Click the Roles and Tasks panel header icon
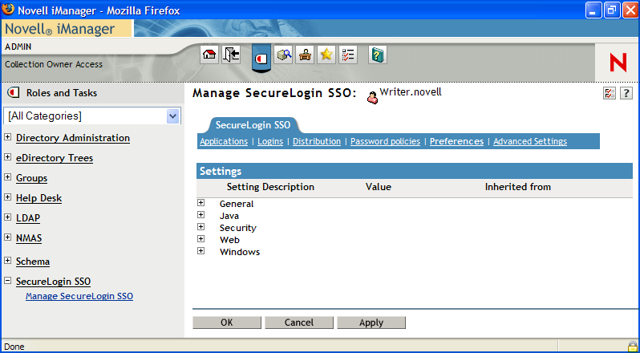This screenshot has width=640, height=353. pos(14,92)
